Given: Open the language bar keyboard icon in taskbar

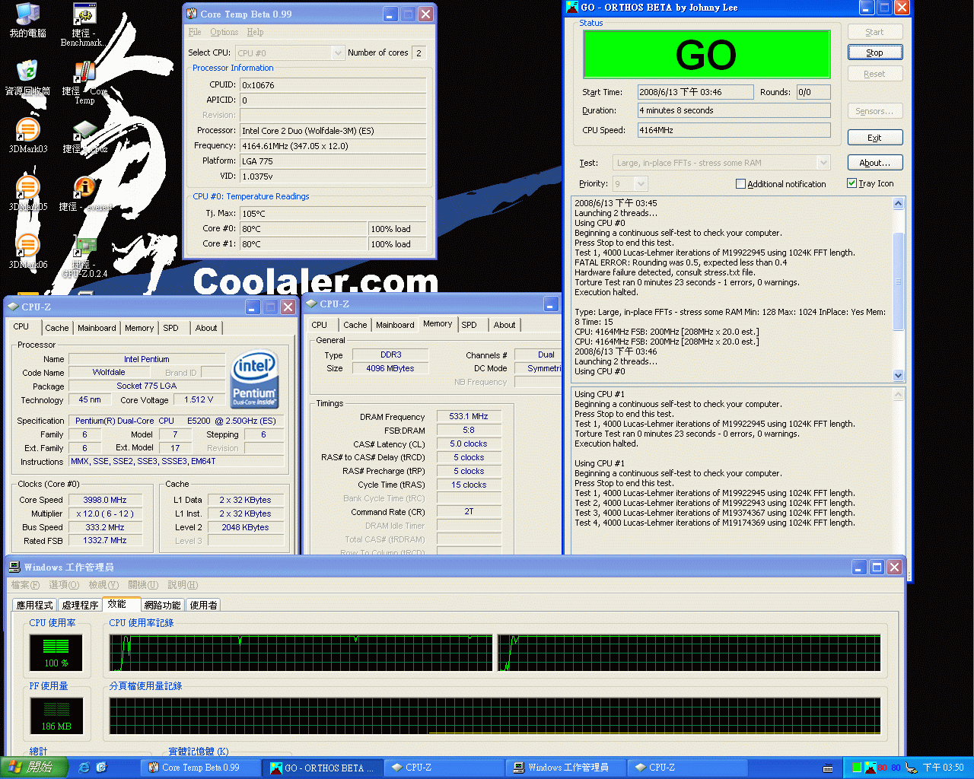Looking at the screenshot, I should point(828,768).
